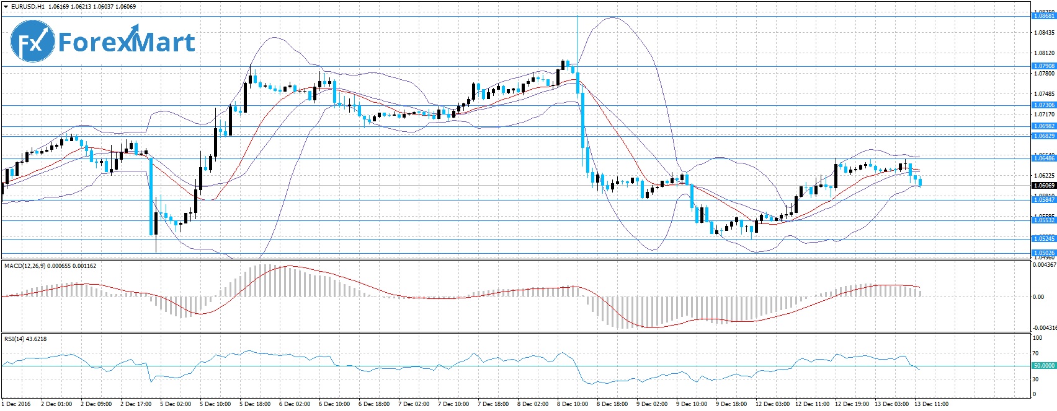Screen dimensions: 1057x411
Task: Click the 1.07170 price scale value
Action: pyautogui.click(x=1045, y=115)
